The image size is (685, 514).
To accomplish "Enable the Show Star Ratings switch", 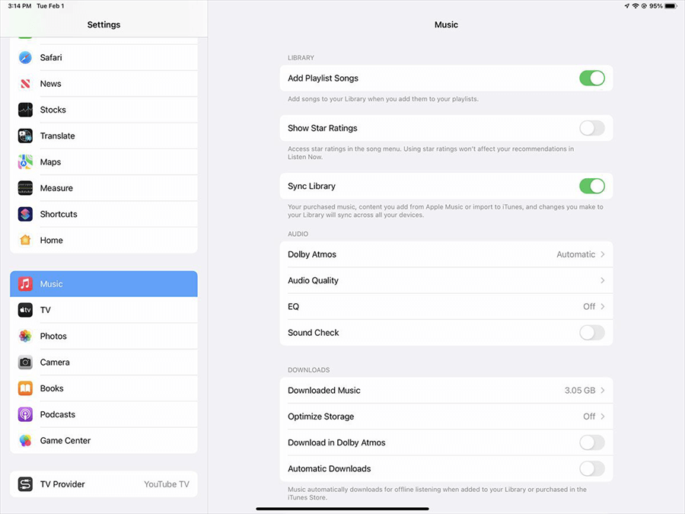I will tap(591, 128).
